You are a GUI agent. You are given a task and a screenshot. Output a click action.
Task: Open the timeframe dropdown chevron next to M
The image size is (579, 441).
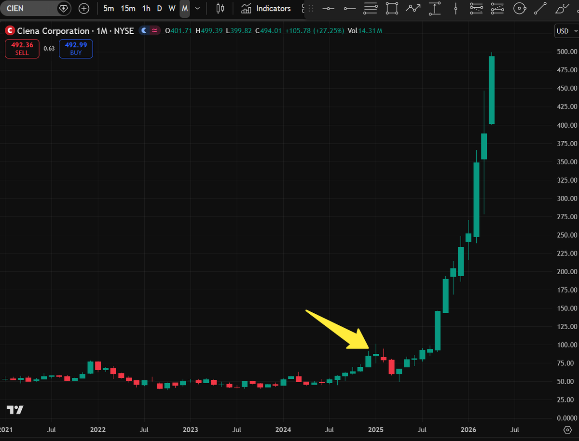point(197,8)
